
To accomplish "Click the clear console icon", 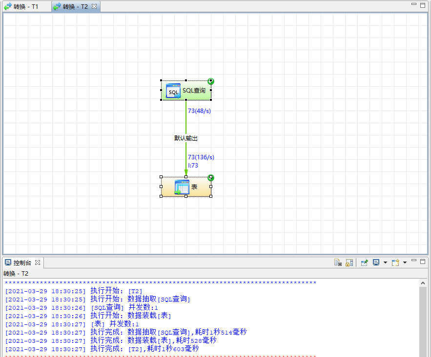I will [337, 262].
